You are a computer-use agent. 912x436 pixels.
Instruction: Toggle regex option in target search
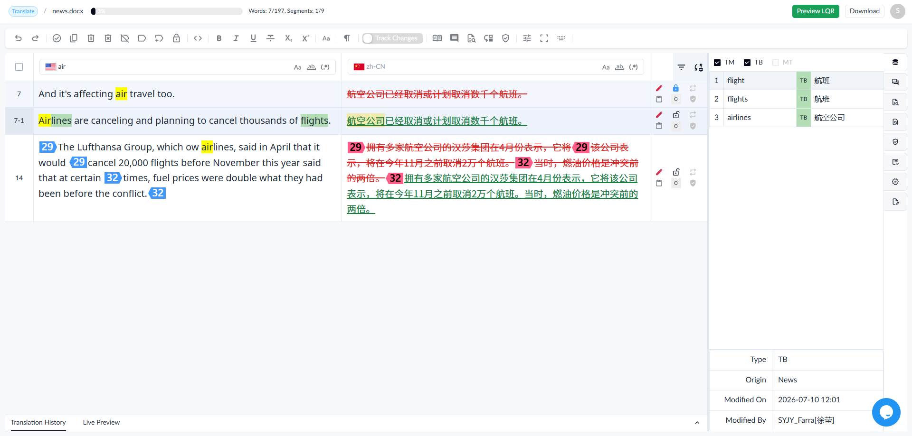[x=633, y=67]
